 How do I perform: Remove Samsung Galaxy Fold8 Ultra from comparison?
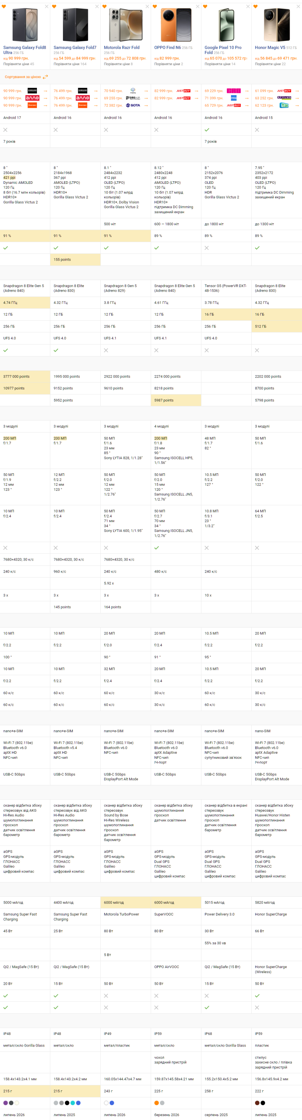[x=47, y=7]
